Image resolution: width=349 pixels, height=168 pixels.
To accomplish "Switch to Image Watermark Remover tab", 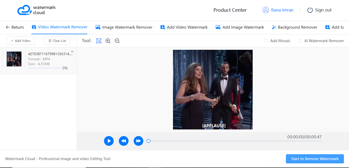I will click(124, 27).
